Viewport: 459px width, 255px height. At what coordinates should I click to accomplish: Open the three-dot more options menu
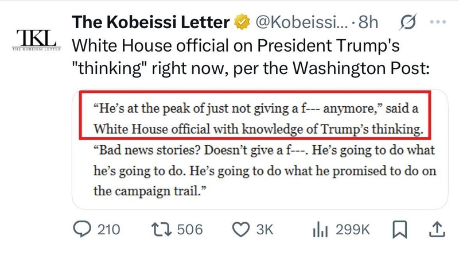pyautogui.click(x=438, y=22)
